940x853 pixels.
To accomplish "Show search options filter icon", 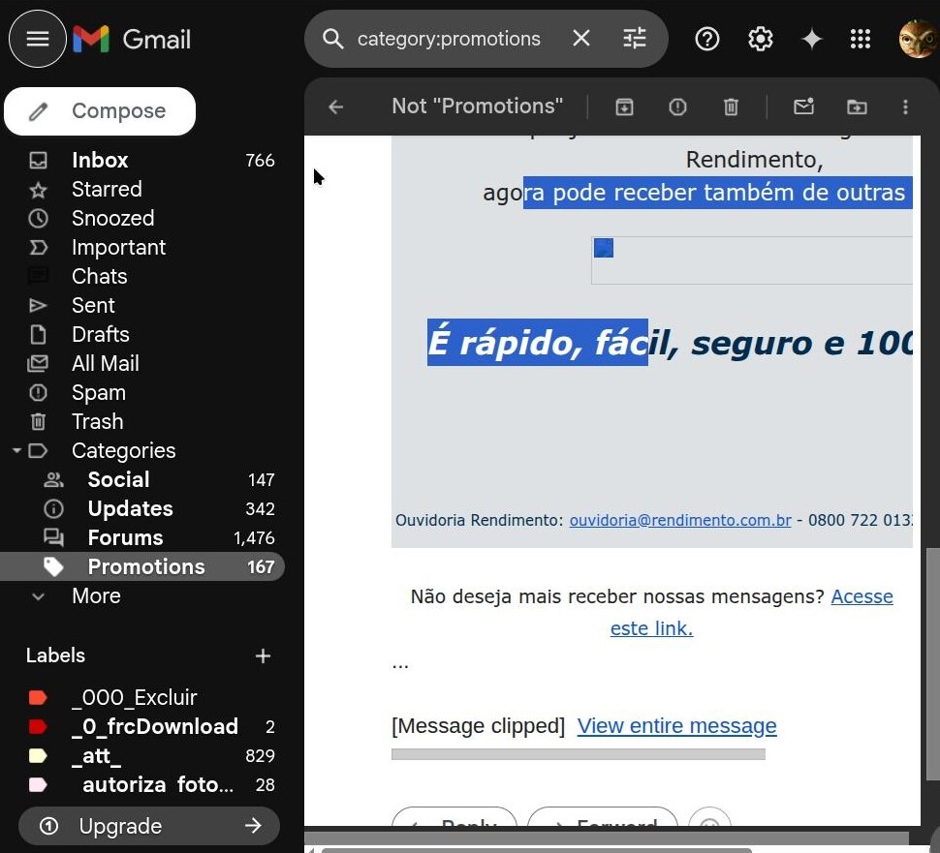I will [x=634, y=39].
